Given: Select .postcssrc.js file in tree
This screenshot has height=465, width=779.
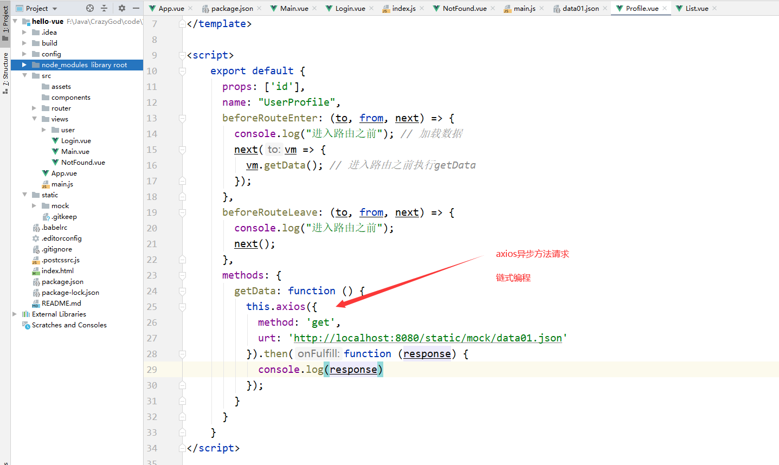Looking at the screenshot, I should 56,260.
